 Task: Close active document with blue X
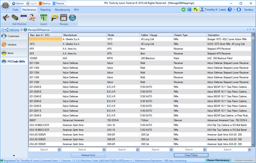[253, 29]
